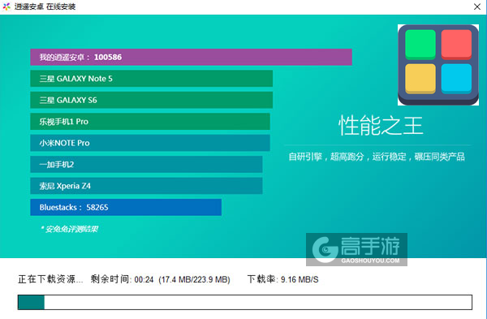Select the 一加手机2 bar
This screenshot has height=319, width=487.
(146, 164)
